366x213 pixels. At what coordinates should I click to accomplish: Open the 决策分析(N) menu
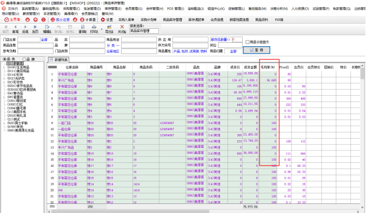point(279,8)
